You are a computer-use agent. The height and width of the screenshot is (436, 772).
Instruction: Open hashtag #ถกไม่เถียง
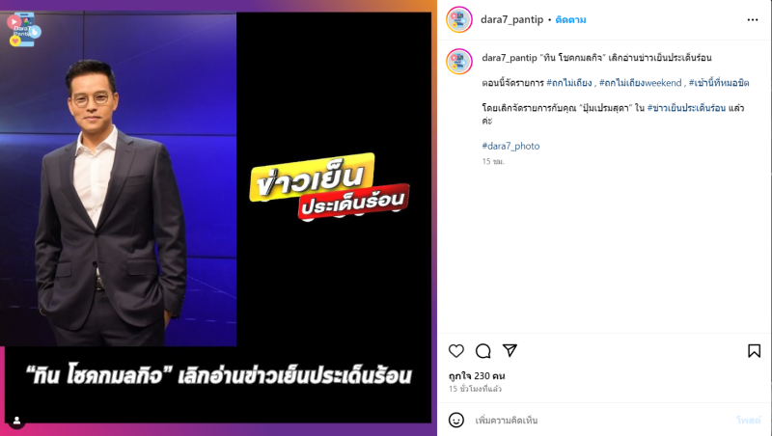pos(569,83)
